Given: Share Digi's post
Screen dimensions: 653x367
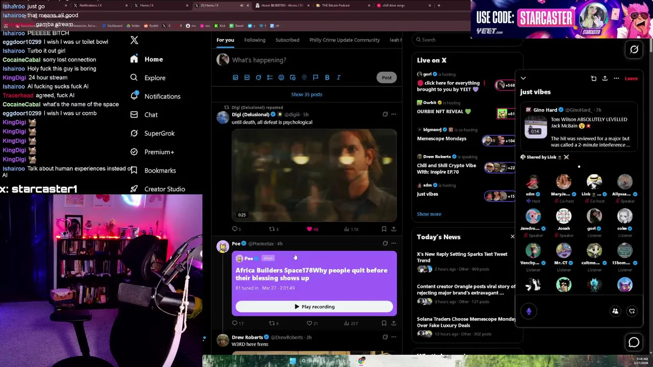Looking at the screenshot, I should [x=393, y=229].
